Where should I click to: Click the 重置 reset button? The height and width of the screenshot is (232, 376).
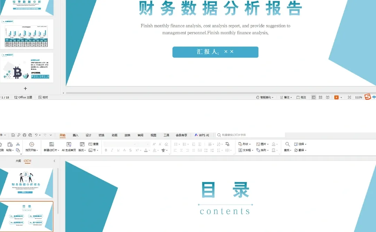click(93, 144)
